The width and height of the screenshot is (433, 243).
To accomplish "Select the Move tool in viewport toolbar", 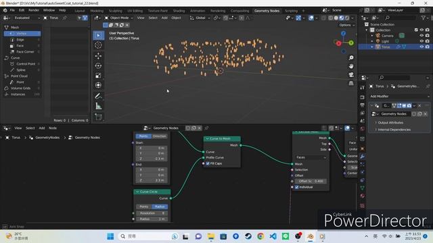I will pyautogui.click(x=98, y=56).
